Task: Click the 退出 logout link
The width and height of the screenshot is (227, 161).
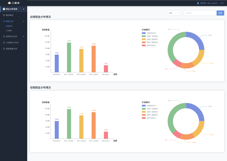Action: (x=222, y=3)
